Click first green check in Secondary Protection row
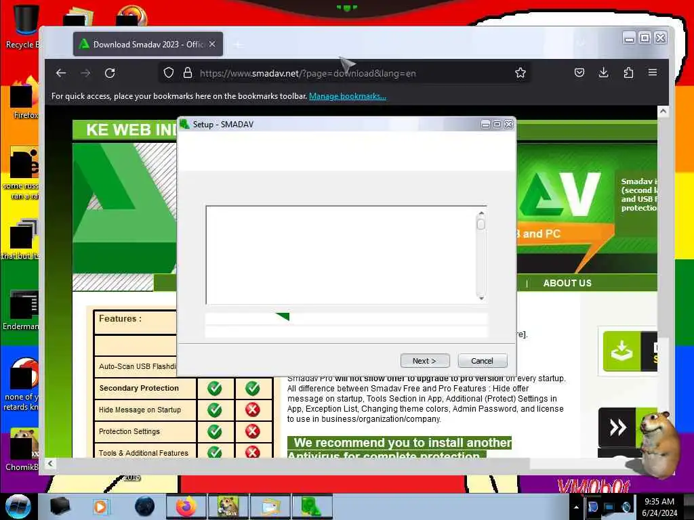Image resolution: width=694 pixels, height=520 pixels. (x=215, y=388)
